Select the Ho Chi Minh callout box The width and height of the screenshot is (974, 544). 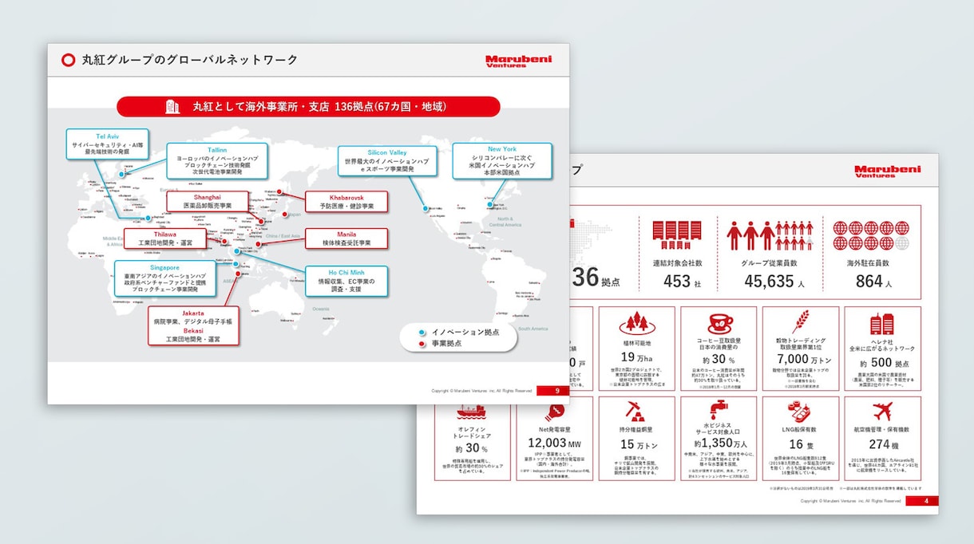pyautogui.click(x=346, y=282)
